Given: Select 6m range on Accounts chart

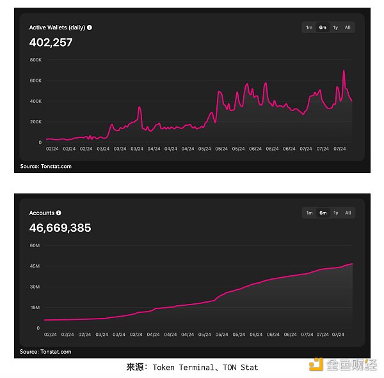Looking at the screenshot, I should click(323, 213).
